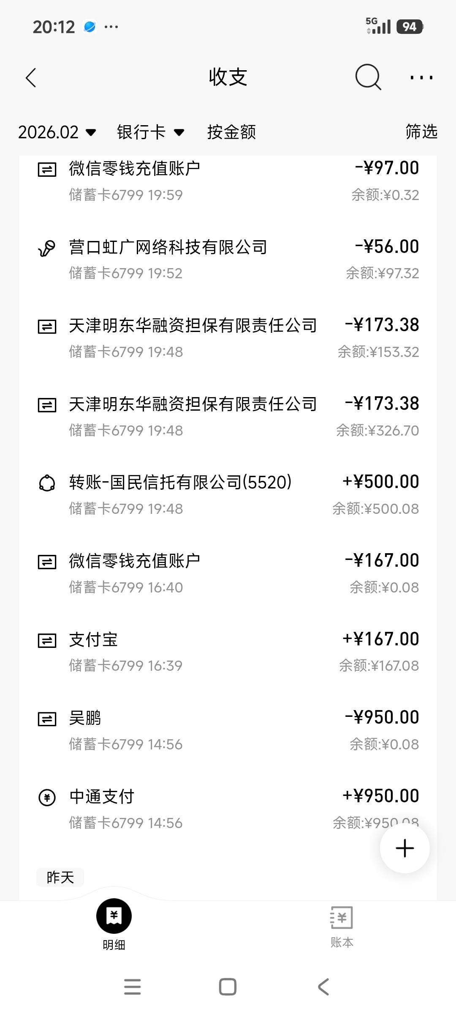Tap the circular icon beside 转账-国民信托有限公司
Image resolution: width=456 pixels, height=1015 pixels.
tap(47, 483)
